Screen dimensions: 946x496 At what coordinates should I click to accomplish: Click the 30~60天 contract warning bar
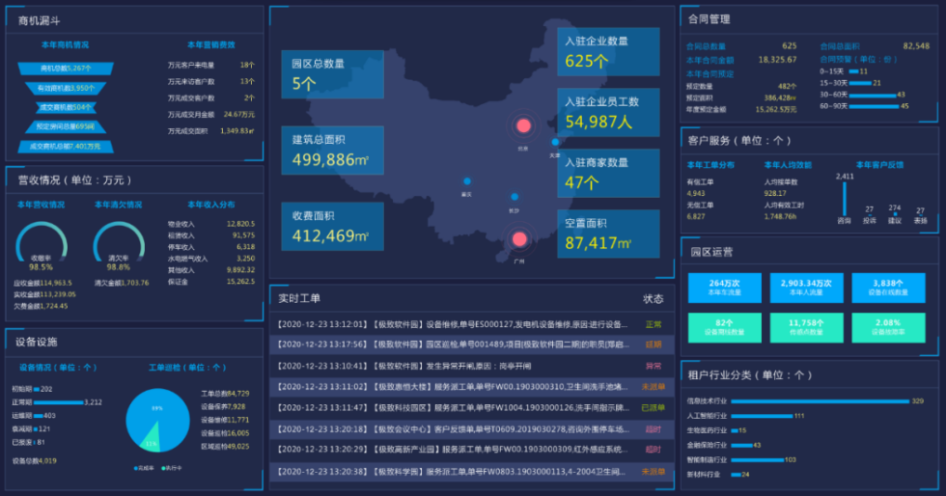[x=873, y=95]
